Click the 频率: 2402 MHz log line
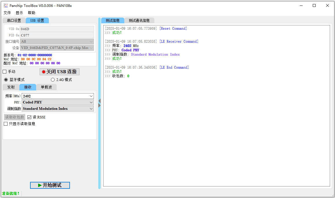 click(122, 46)
